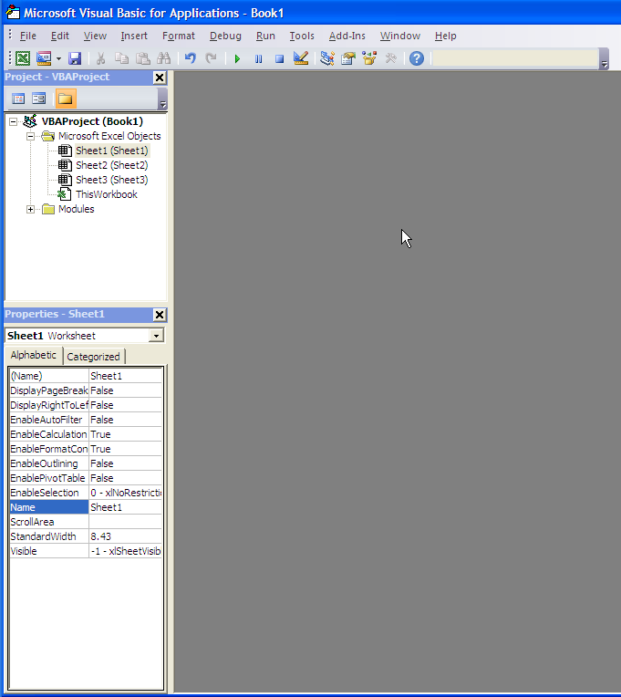Image resolution: width=621 pixels, height=697 pixels.
Task: Open the Sheet1 Worksheet object dropdown
Action: (156, 336)
